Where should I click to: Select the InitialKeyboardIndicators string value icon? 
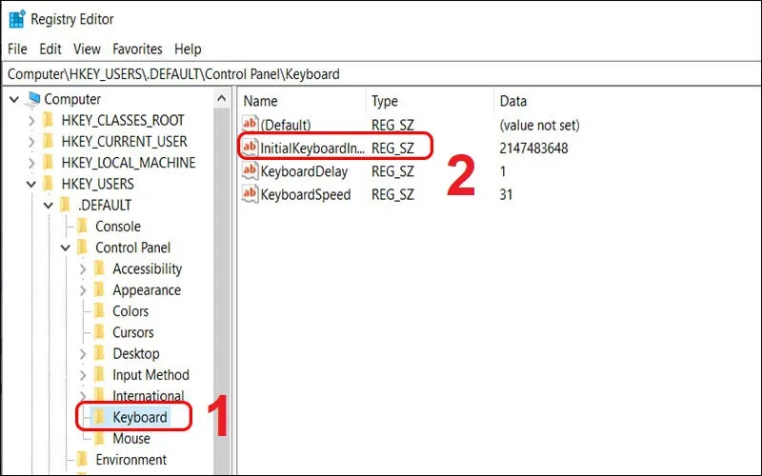pos(251,148)
